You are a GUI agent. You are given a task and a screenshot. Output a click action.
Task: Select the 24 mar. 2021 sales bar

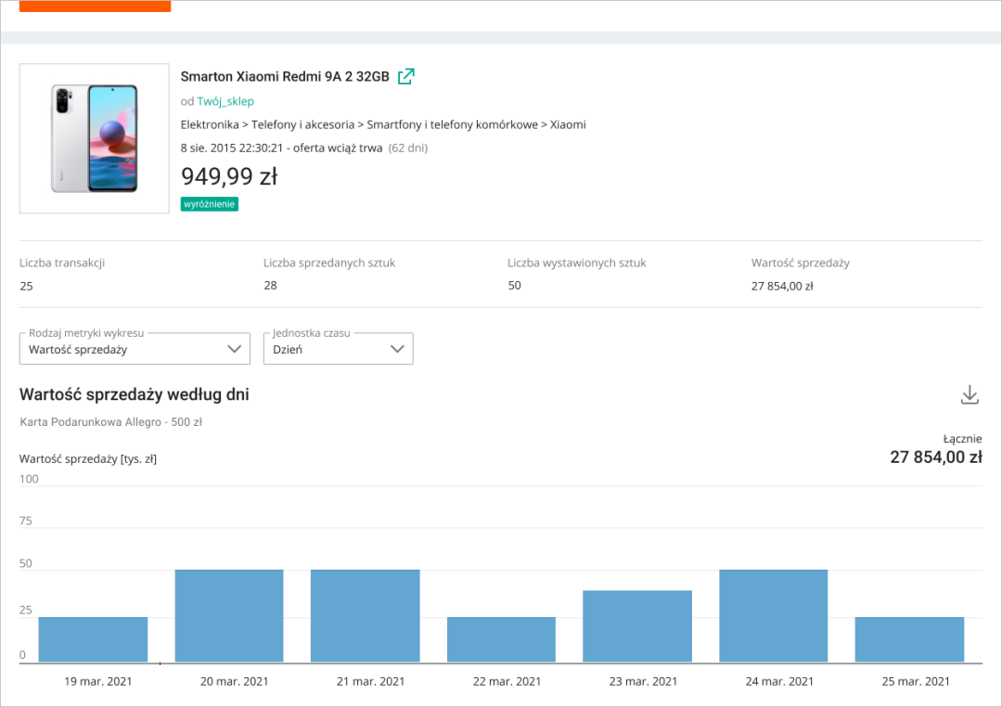(774, 616)
